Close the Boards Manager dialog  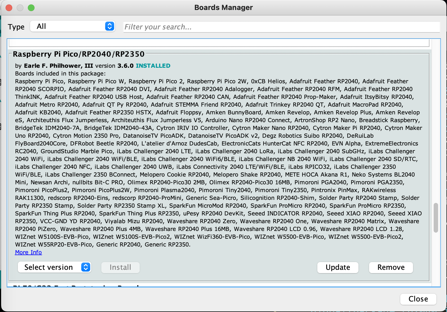pyautogui.click(x=418, y=299)
